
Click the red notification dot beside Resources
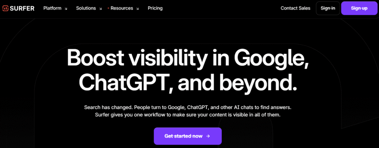click(108, 8)
